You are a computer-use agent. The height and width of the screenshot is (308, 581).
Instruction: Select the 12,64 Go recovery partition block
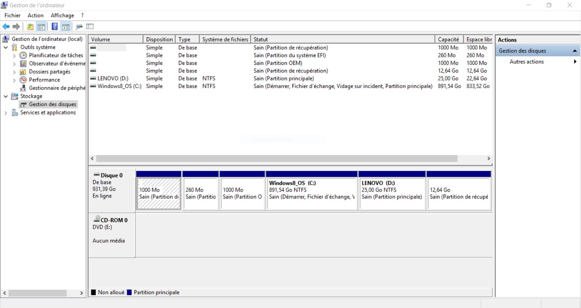(459, 193)
